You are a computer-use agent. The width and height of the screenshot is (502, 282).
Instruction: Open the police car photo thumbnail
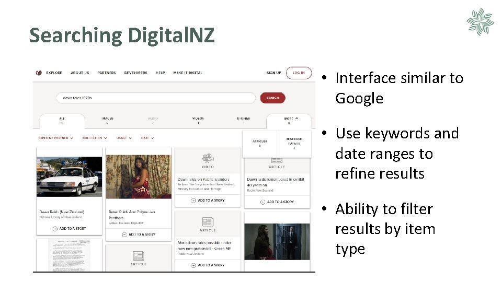[69, 177]
